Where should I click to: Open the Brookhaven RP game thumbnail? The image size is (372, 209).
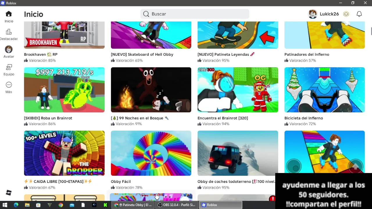(x=64, y=35)
